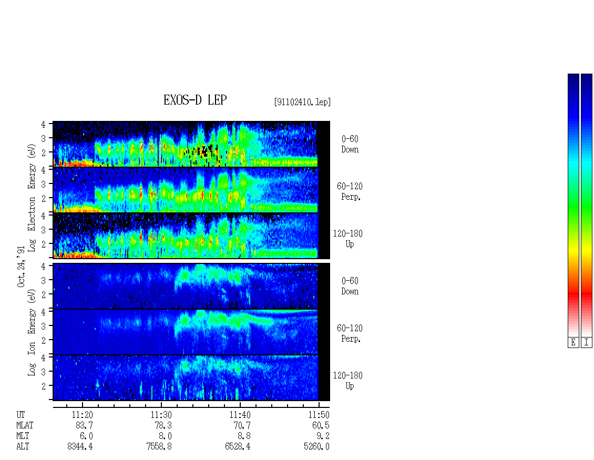
Task: Click the MLT value 6.0
Action: pyautogui.click(x=86, y=436)
